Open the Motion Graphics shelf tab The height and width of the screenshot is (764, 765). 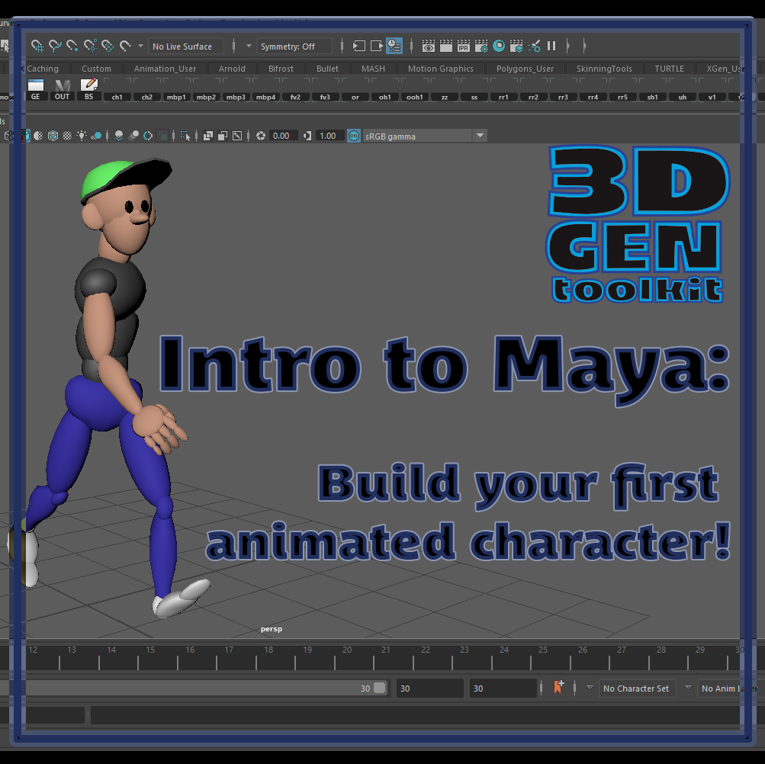click(441, 69)
